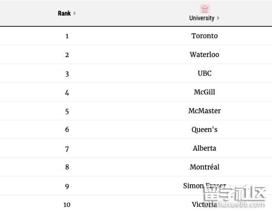
Task: Click rank number 10 cell
Action: tap(67, 205)
